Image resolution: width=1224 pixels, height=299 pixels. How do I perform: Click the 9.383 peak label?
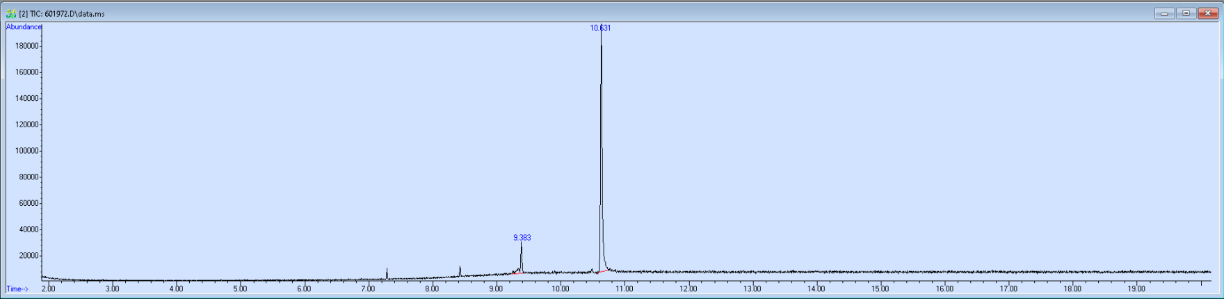pyautogui.click(x=522, y=238)
